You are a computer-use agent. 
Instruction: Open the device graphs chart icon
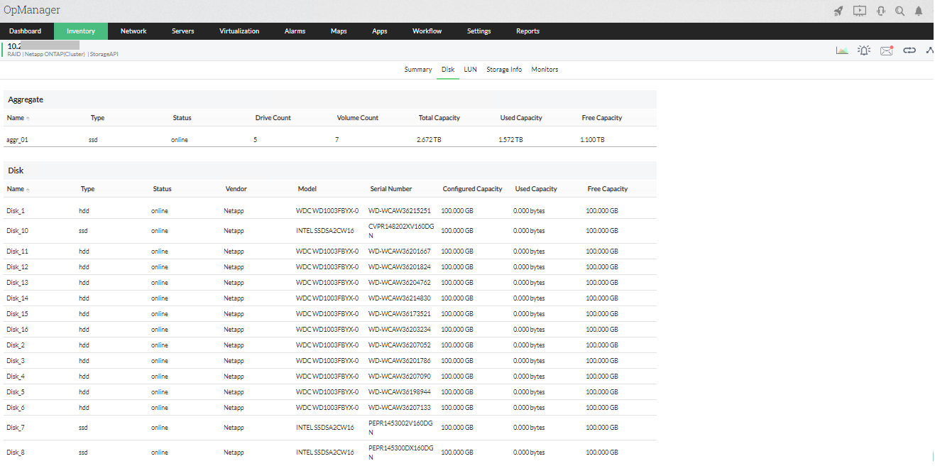(843, 50)
